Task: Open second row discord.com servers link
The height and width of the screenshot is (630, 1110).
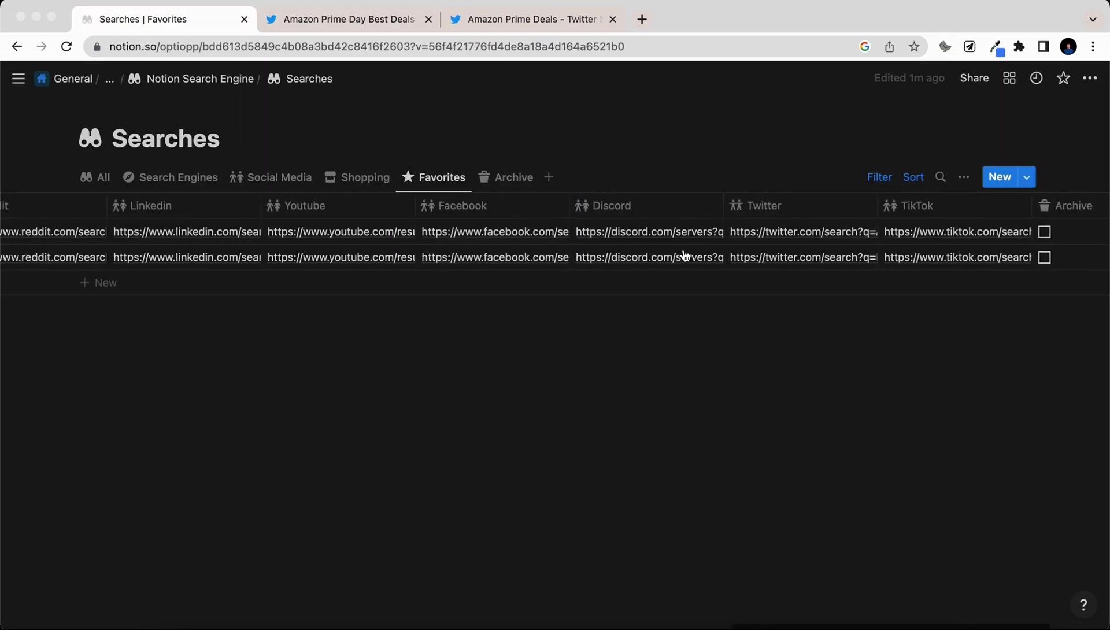Action: [649, 257]
